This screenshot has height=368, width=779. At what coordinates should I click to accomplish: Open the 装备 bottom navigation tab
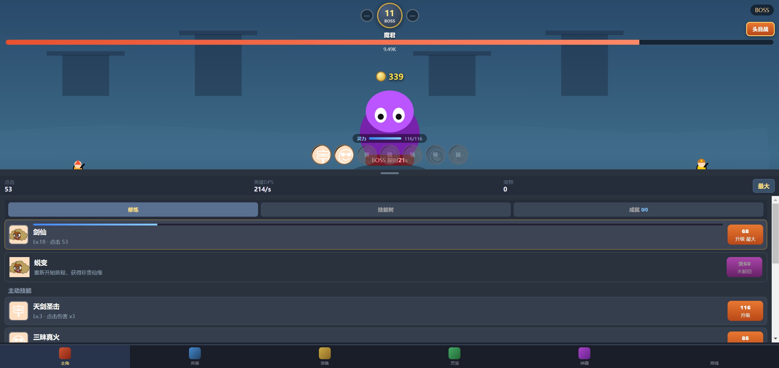click(x=325, y=356)
